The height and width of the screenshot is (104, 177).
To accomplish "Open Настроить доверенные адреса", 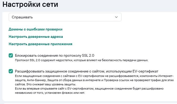I will 36,37.
